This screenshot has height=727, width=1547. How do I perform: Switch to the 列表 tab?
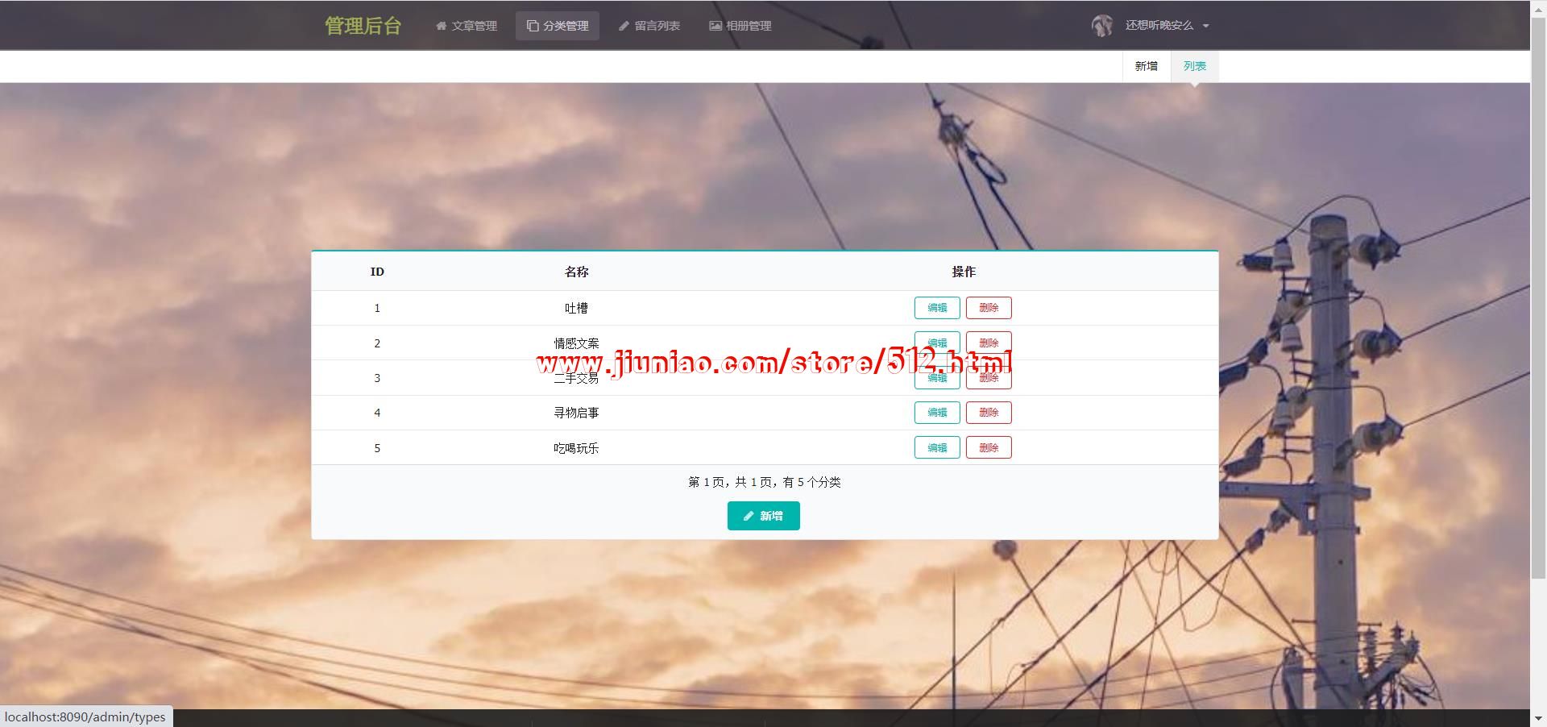click(x=1195, y=66)
